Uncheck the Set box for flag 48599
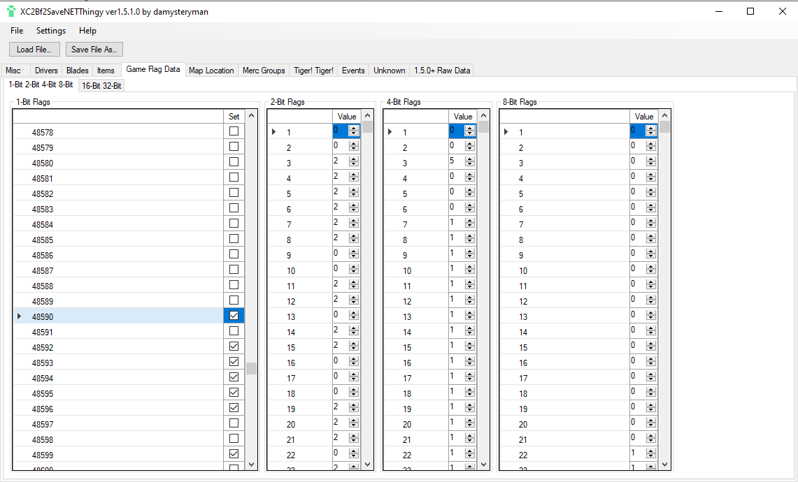This screenshot has width=798, height=482. point(234,454)
